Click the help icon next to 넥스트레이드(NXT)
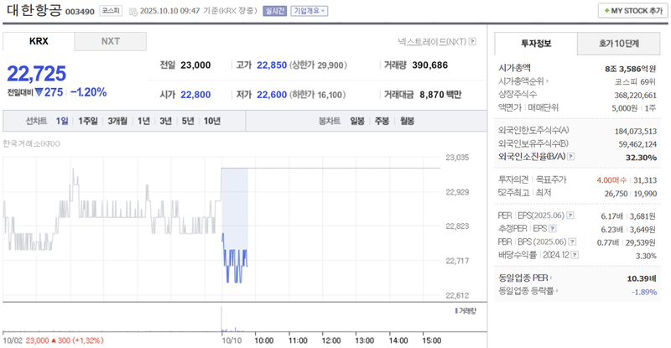The height and width of the screenshot is (348, 671). (x=473, y=41)
